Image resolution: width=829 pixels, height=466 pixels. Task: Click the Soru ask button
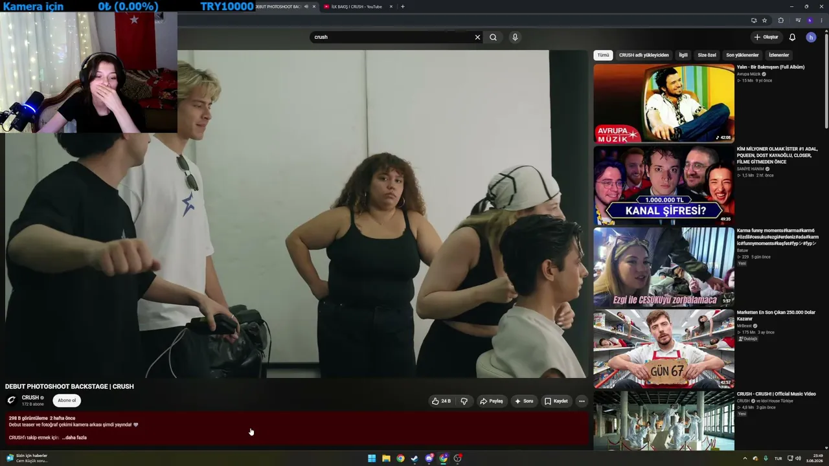point(524,401)
